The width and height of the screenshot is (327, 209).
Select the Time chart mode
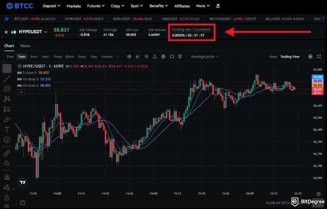[x=10, y=57]
